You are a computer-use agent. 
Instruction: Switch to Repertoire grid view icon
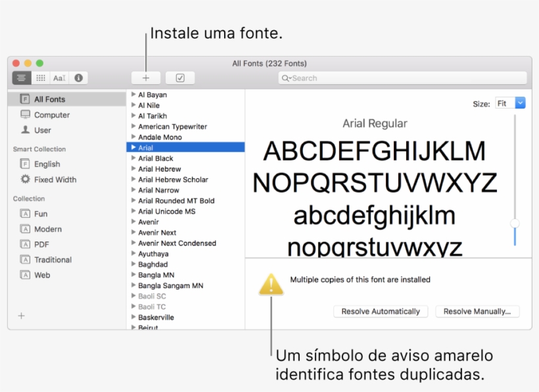(x=41, y=78)
